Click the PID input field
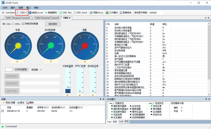This screenshot has width=211, height=129. (9, 69)
